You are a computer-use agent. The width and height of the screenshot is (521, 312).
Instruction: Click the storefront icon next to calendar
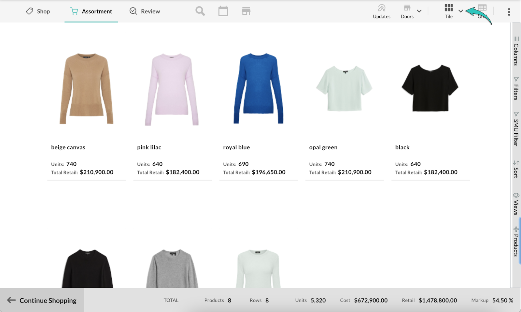246,11
